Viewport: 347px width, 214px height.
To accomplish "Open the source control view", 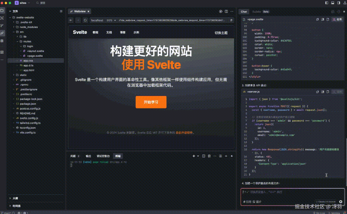I will coord(2,26).
